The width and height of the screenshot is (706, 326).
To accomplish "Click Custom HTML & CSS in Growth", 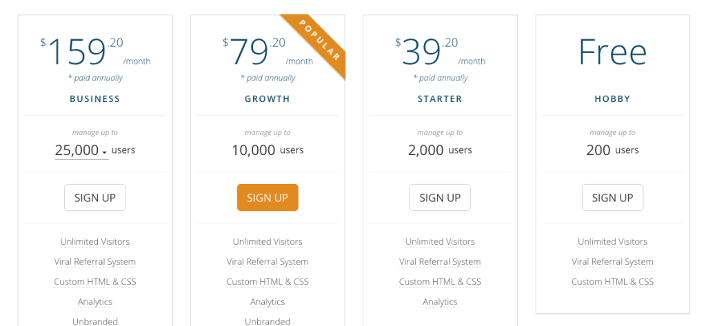I will click(x=268, y=282).
